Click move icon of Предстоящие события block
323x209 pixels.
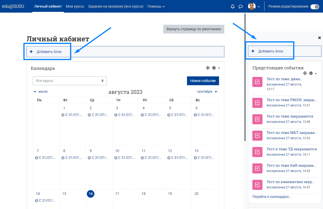pyautogui.click(x=305, y=73)
